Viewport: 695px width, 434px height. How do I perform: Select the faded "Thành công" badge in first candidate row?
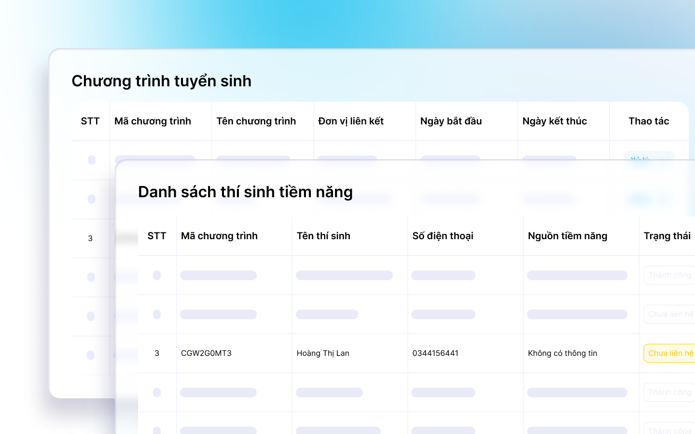click(x=670, y=275)
